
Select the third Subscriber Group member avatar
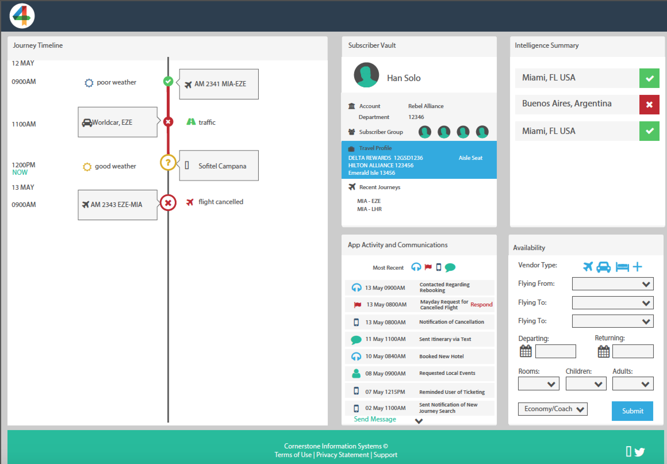pos(463,132)
